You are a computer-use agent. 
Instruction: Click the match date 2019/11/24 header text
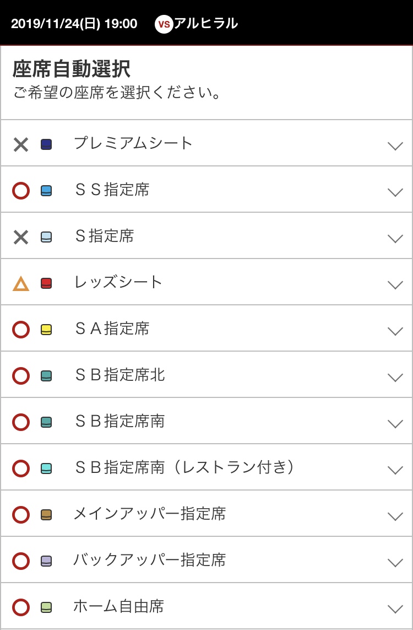tap(74, 24)
